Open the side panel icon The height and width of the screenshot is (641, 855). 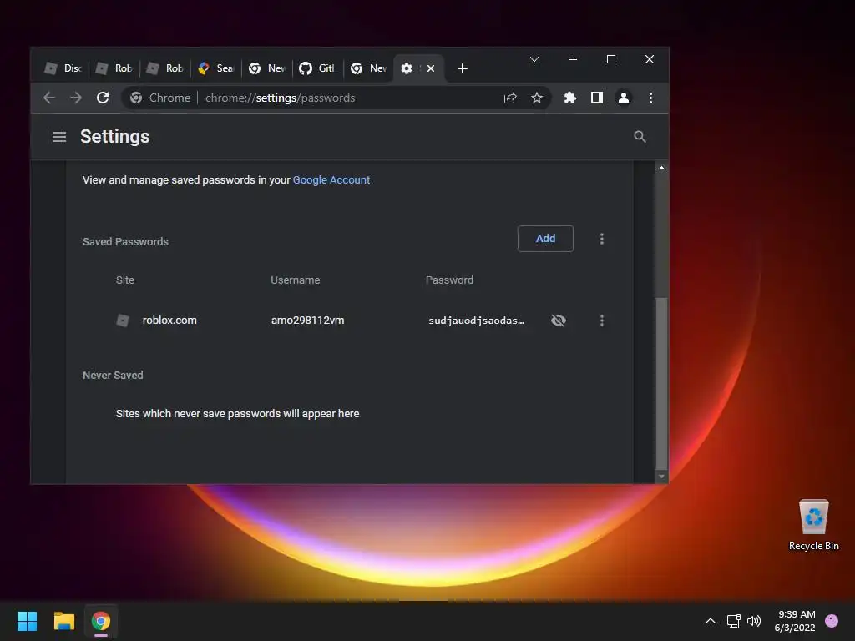(596, 98)
